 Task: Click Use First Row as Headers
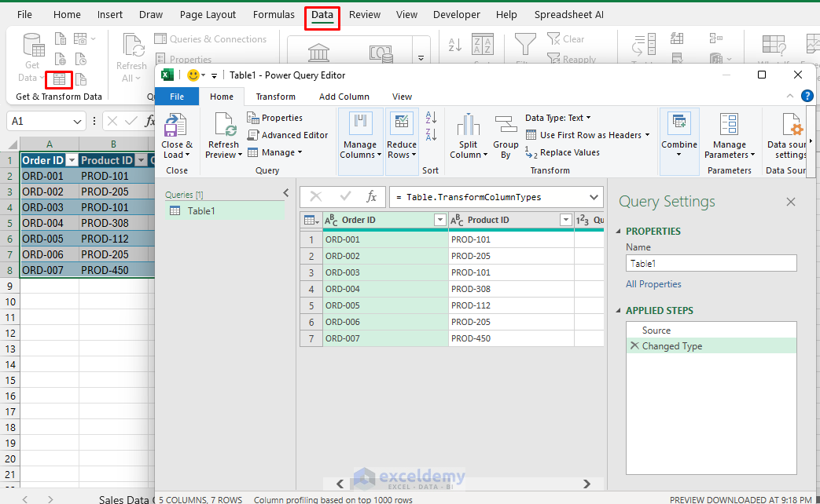[x=587, y=135]
